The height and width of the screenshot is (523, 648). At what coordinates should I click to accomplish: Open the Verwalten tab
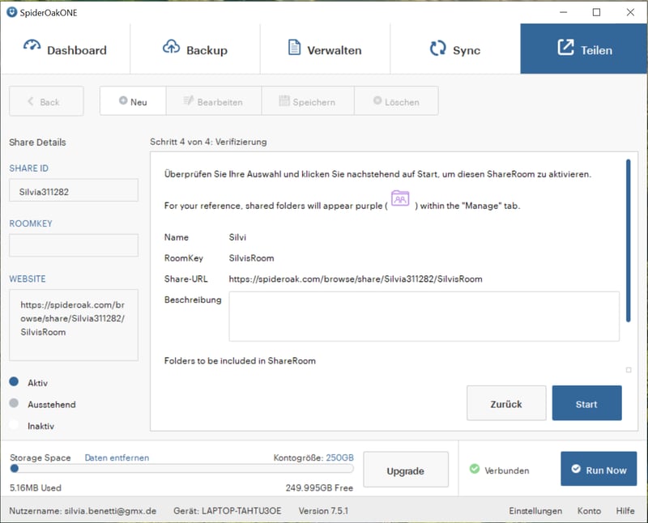(x=325, y=49)
